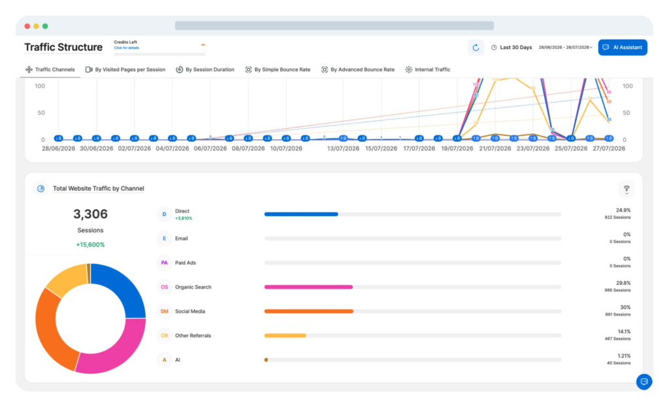
Task: Select the Social Media SM badge
Action: 164,312
